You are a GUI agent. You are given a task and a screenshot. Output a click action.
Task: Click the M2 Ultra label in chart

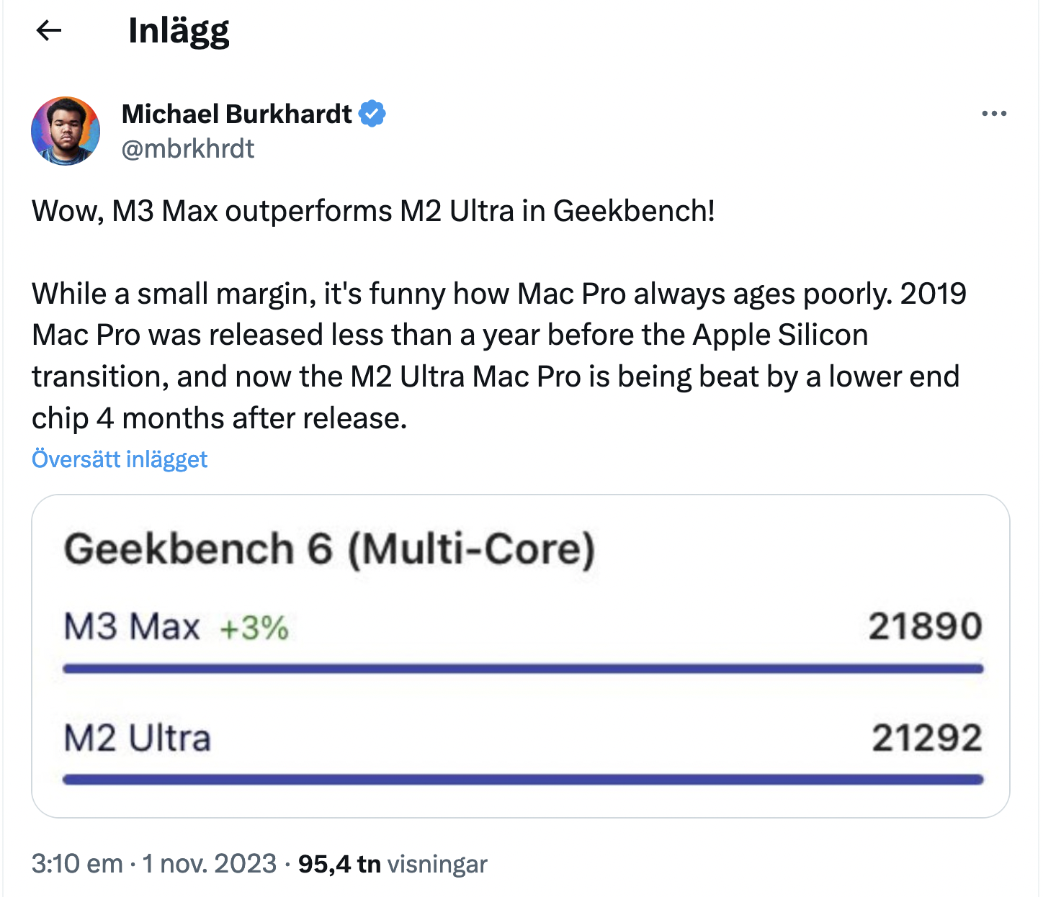click(138, 739)
